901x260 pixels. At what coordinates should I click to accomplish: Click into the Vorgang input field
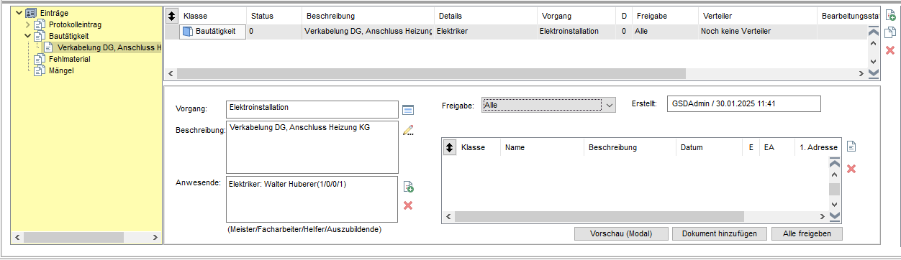(x=312, y=108)
